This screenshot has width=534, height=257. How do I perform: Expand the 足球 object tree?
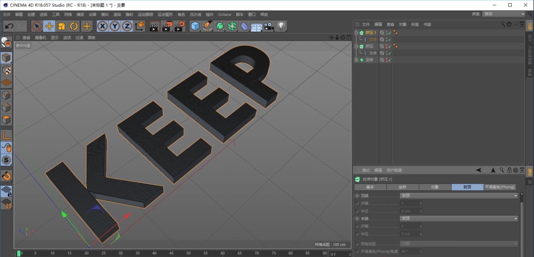point(356,60)
